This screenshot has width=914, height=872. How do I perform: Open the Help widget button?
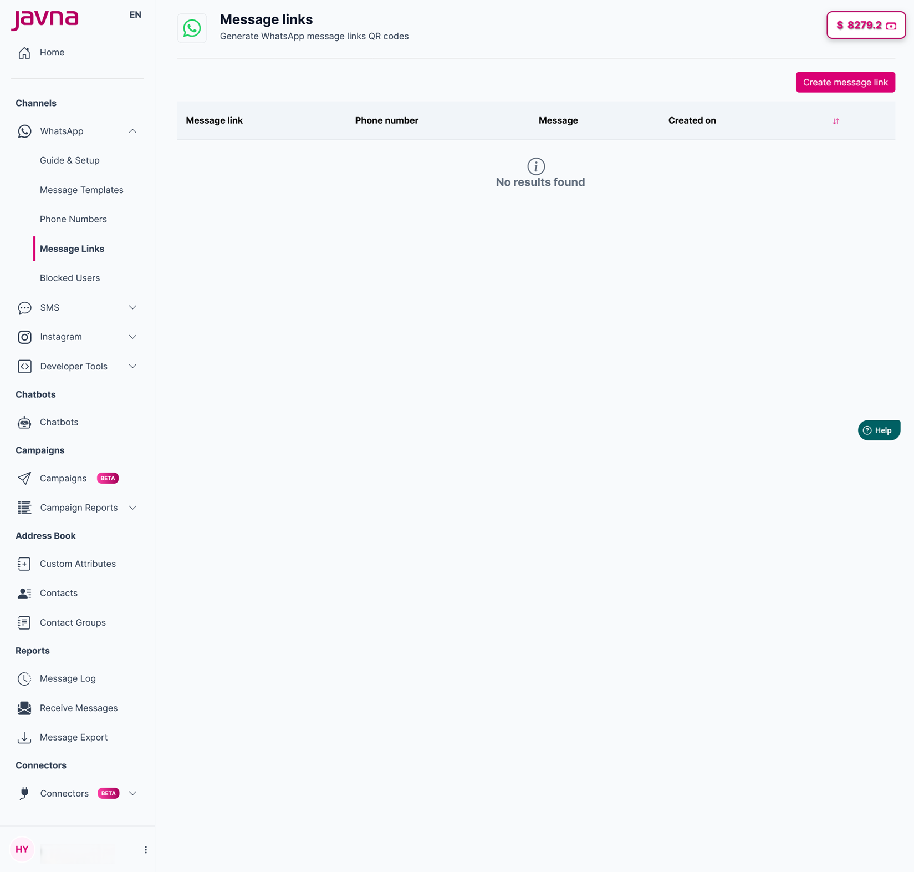tap(879, 430)
